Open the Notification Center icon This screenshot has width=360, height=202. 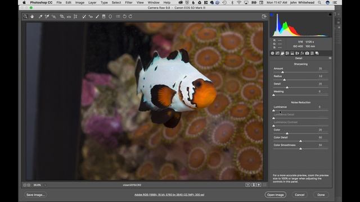pyautogui.click(x=335, y=2)
